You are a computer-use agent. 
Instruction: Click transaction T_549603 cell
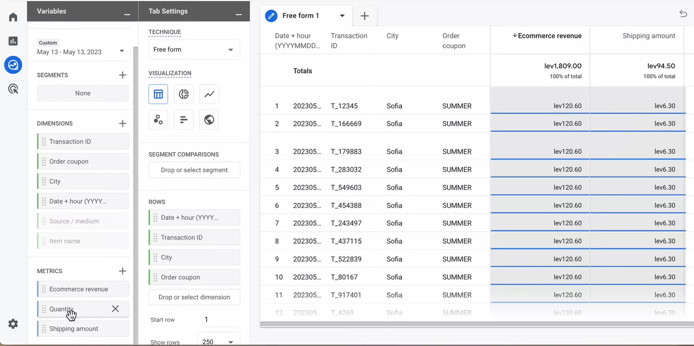pyautogui.click(x=346, y=187)
